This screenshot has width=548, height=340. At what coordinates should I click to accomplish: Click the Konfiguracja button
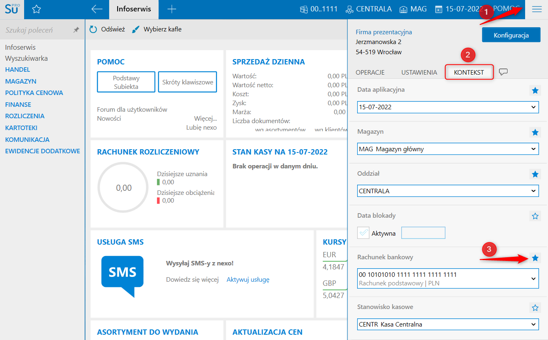click(511, 35)
